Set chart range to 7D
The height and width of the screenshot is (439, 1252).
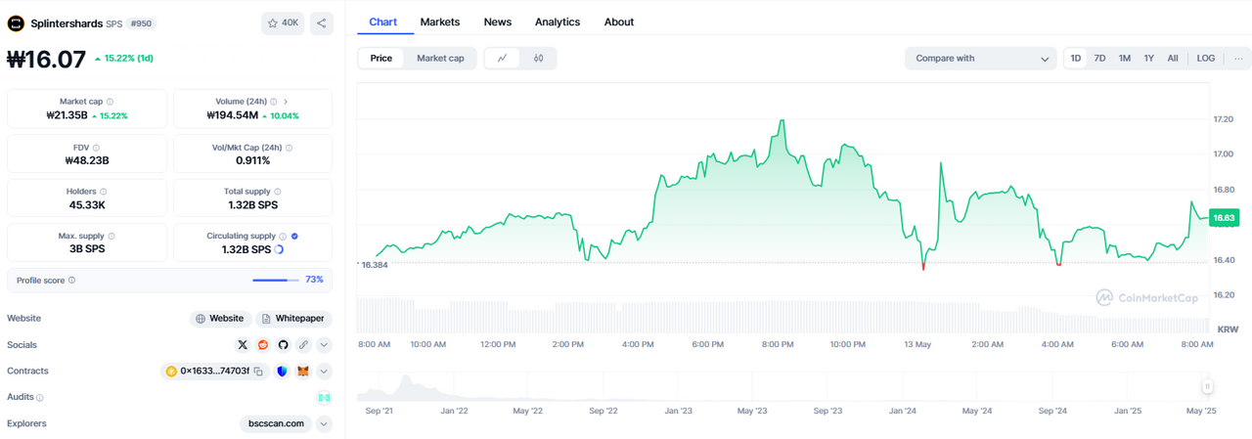[1099, 59]
